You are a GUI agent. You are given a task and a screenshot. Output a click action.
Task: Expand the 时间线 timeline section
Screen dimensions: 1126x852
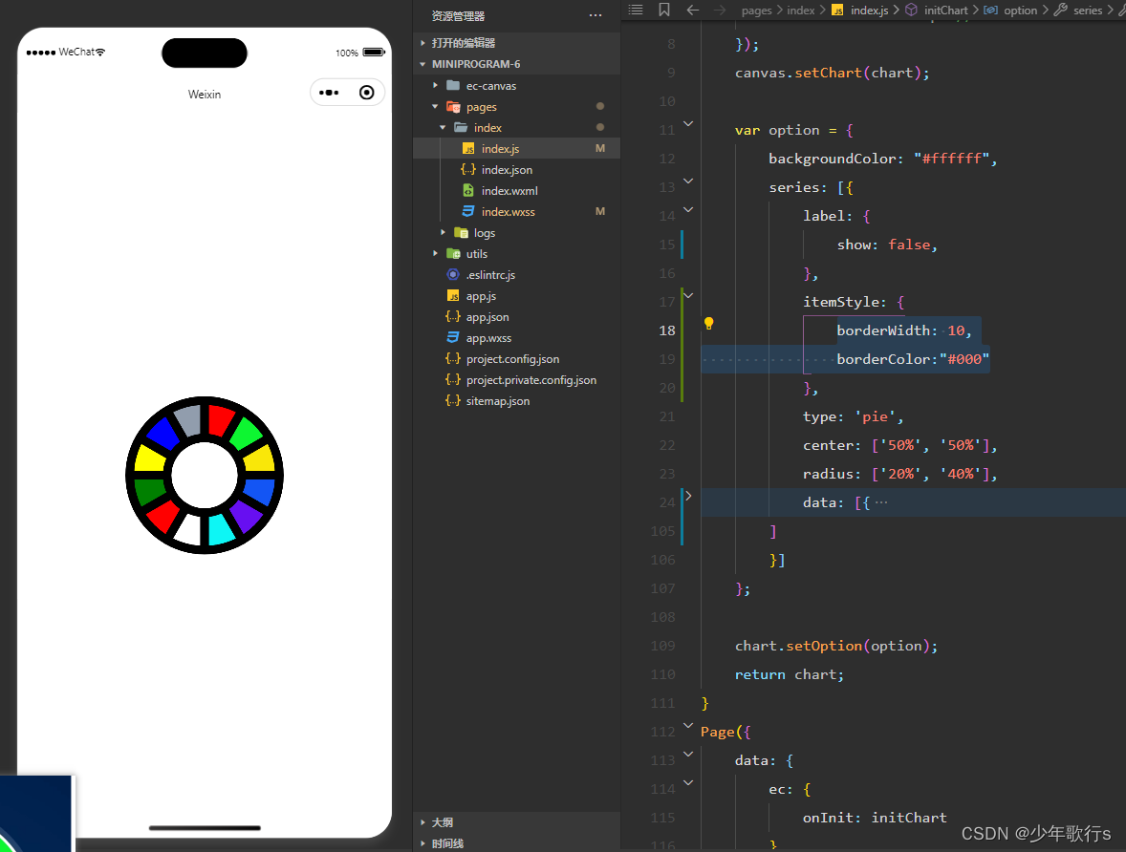(x=423, y=843)
